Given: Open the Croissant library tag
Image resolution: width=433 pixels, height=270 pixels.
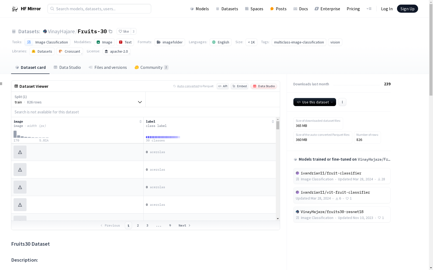Looking at the screenshot, I should click(x=70, y=51).
